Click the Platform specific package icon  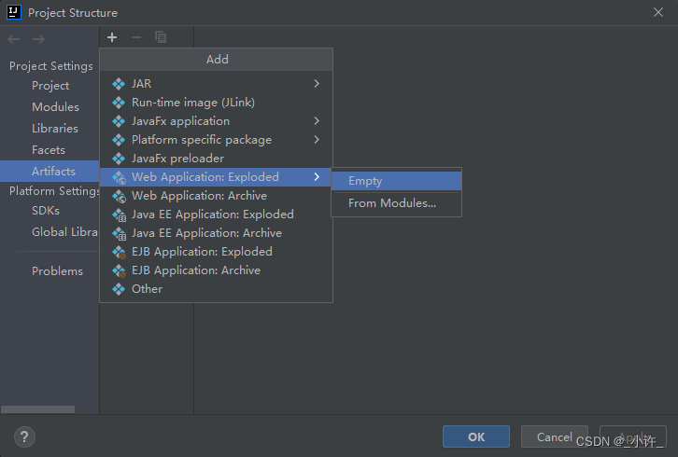119,140
